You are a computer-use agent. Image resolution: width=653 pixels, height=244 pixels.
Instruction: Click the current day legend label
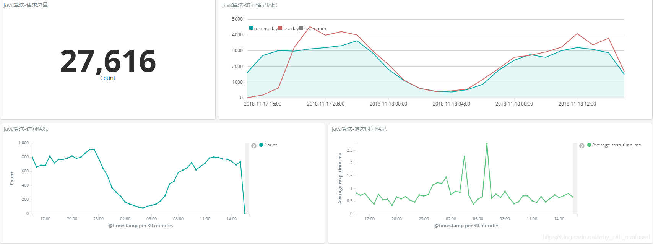266,29
